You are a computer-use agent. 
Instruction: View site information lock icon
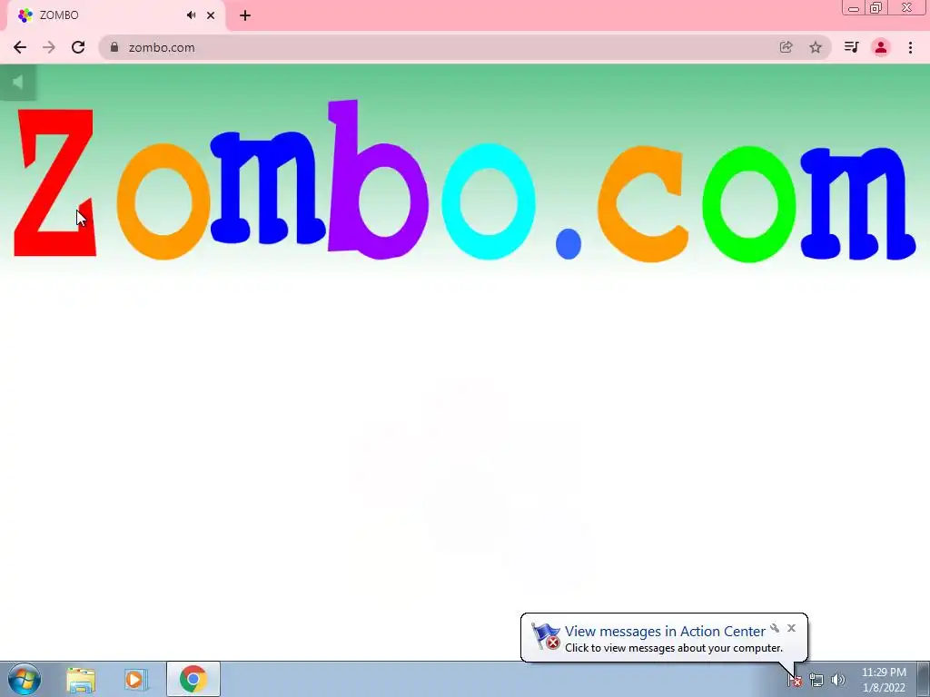pyautogui.click(x=114, y=47)
